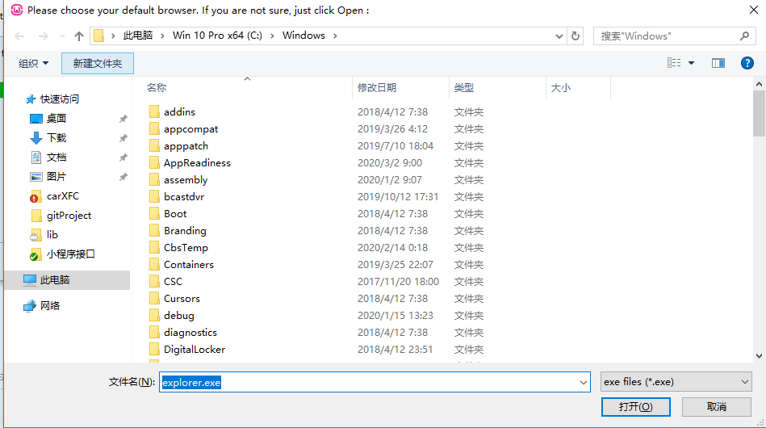Open the view options dropdown arrow
This screenshot has height=428, width=766.
coord(691,63)
